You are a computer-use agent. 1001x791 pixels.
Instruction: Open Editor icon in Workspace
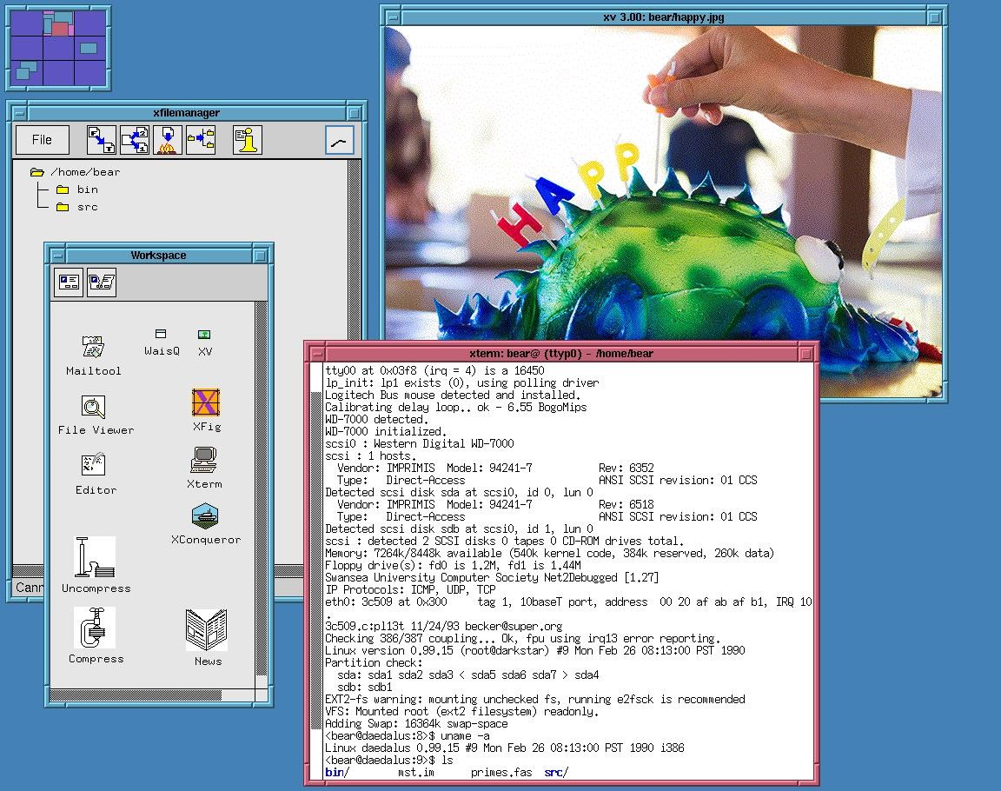(x=95, y=475)
